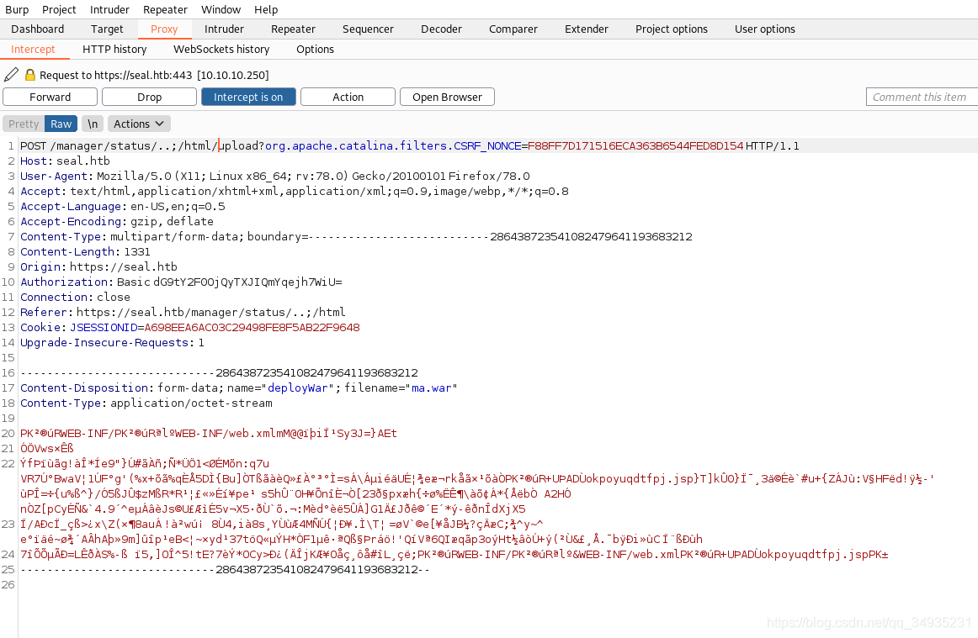Click the padlock HTTPS icon
The height and width of the screenshot is (638, 978).
(x=29, y=75)
